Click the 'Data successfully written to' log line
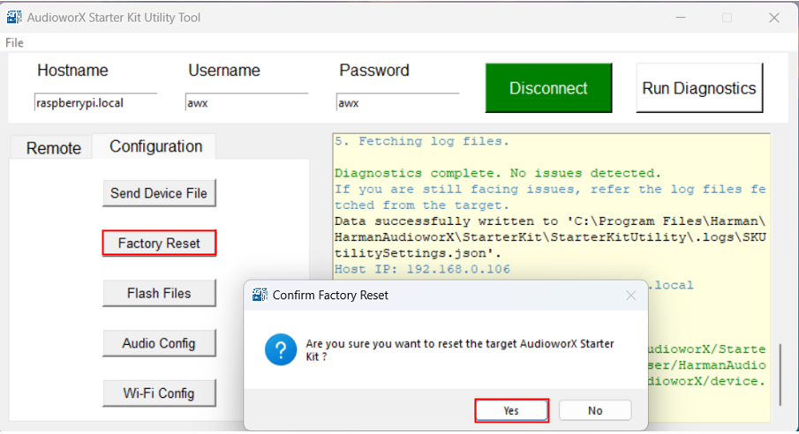Screen dimensions: 799x434 click(x=550, y=237)
